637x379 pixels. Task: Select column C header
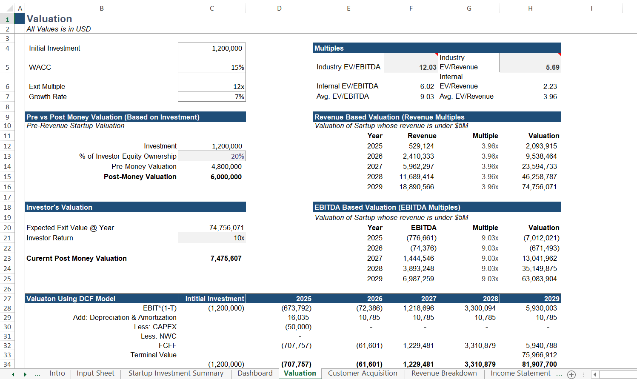(212, 9)
